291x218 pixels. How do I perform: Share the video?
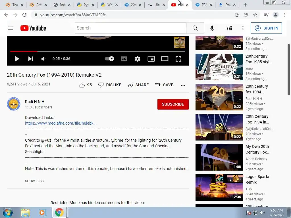[138, 85]
